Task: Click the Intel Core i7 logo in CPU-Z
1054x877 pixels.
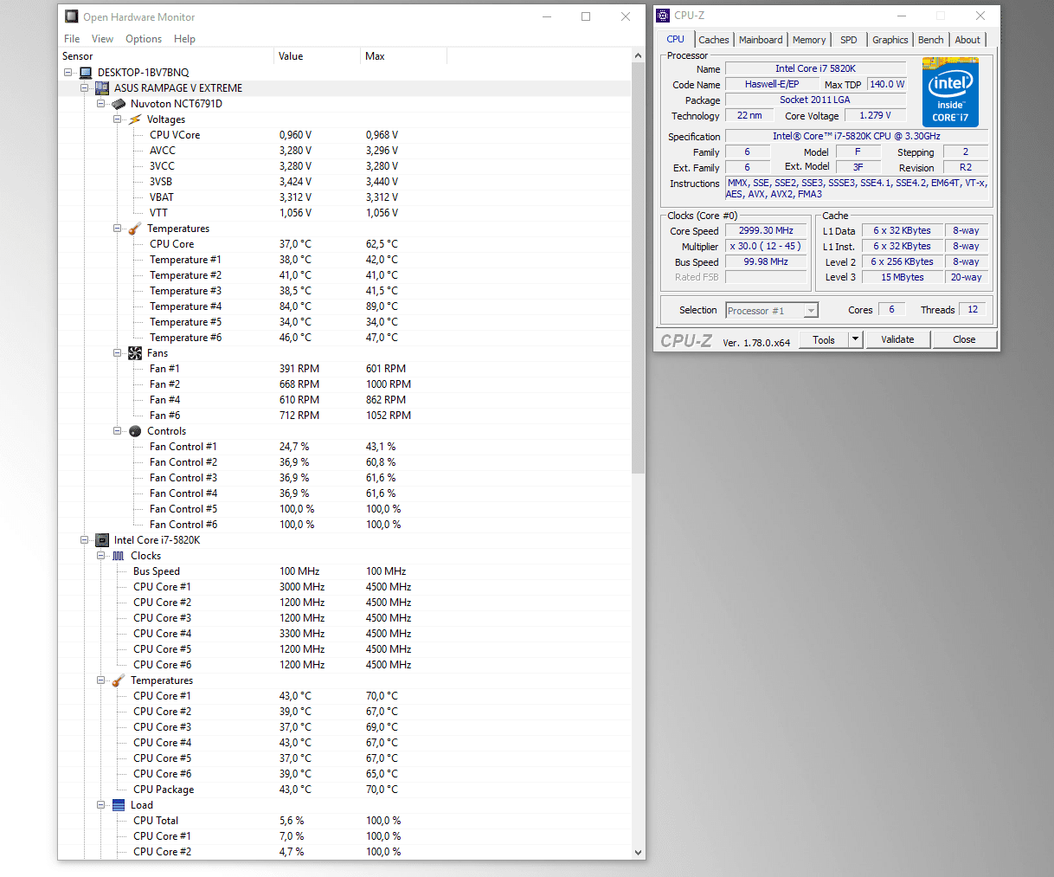Action: click(950, 92)
